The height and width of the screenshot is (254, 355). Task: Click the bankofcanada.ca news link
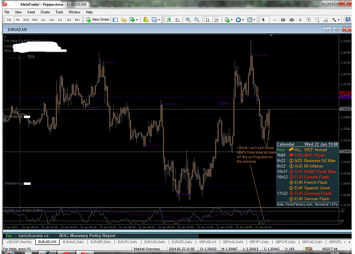(34, 236)
